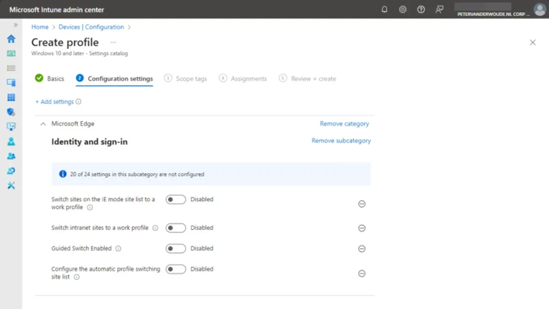
Task: Click Remove category link
Action: pos(344,124)
